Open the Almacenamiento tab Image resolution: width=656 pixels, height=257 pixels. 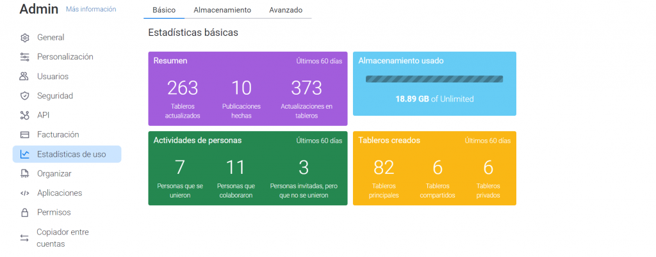coord(222,10)
